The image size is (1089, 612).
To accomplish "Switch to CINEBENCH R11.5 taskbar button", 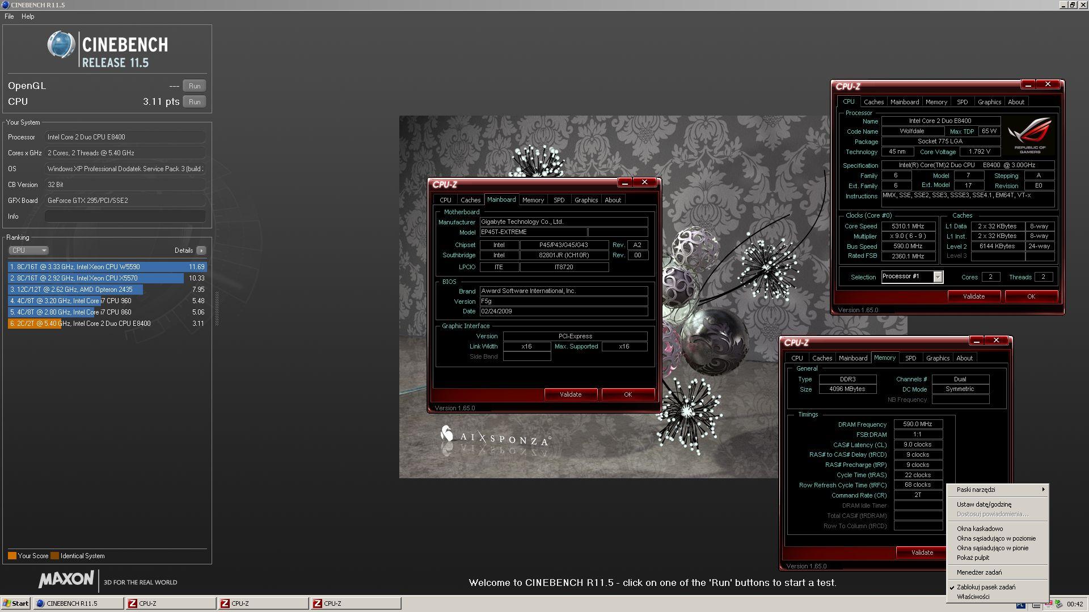I will pos(79,603).
